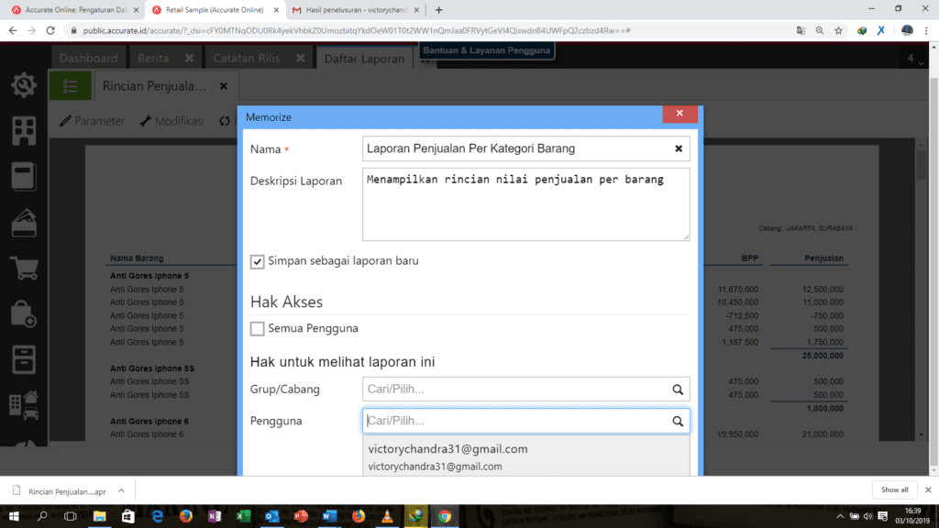This screenshot has width=939, height=528.
Task: Close the downloads bar
Action: tap(928, 489)
